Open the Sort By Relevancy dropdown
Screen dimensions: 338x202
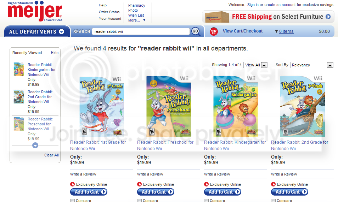(312, 65)
